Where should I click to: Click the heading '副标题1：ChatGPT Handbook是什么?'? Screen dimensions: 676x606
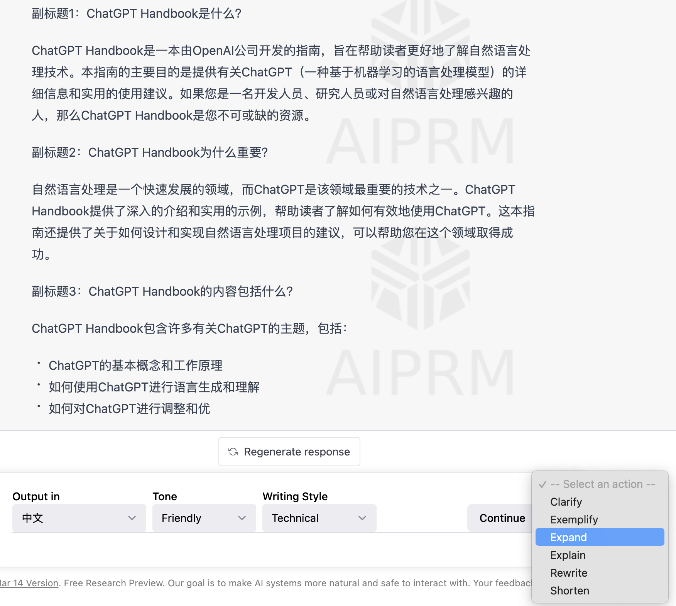[137, 14]
